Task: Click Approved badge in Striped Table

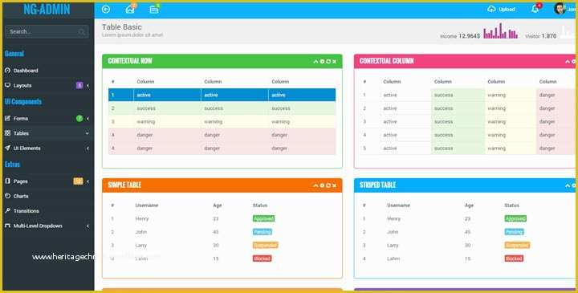Action: point(515,218)
